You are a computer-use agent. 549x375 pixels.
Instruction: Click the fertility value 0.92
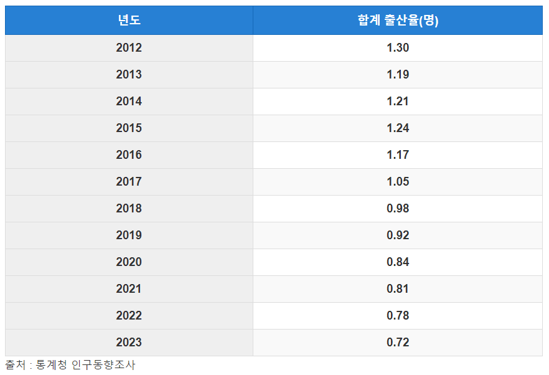tap(398, 235)
